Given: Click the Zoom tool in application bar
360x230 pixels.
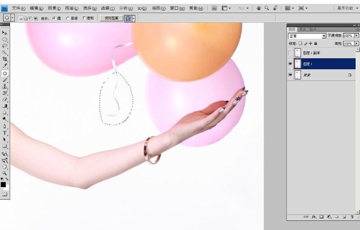Looking at the screenshot, I should [266, 8].
